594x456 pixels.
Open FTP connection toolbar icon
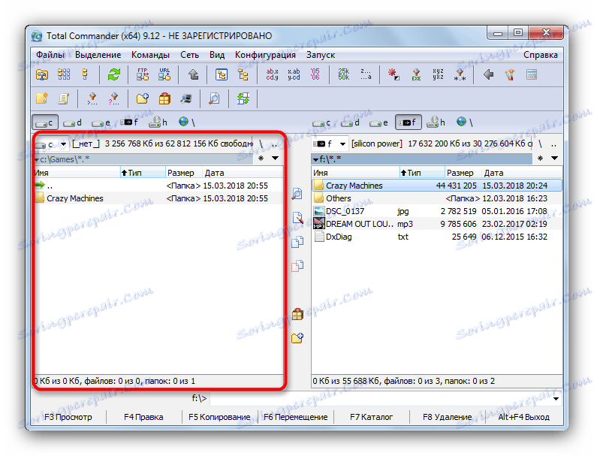click(143, 74)
